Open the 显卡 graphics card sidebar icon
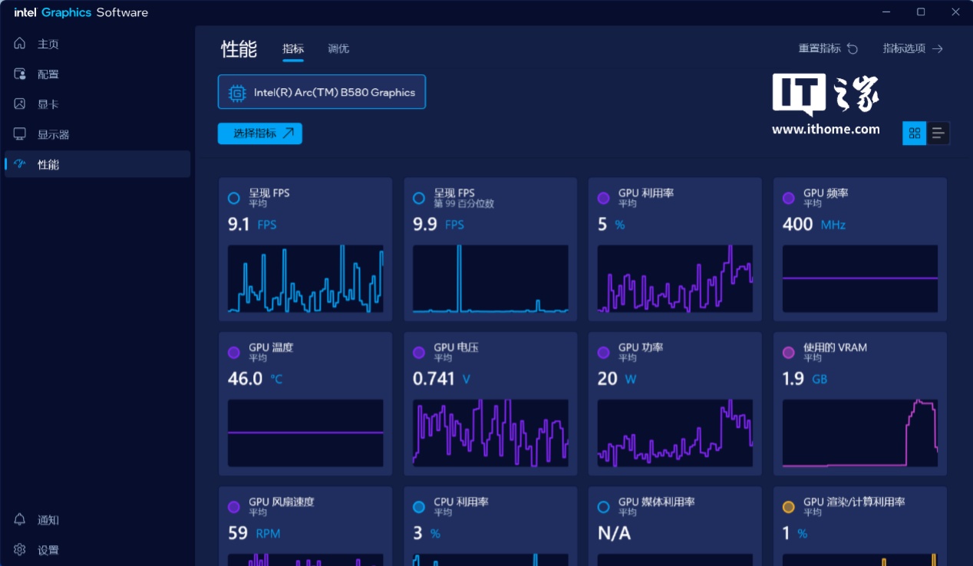This screenshot has width=973, height=566. (x=20, y=104)
